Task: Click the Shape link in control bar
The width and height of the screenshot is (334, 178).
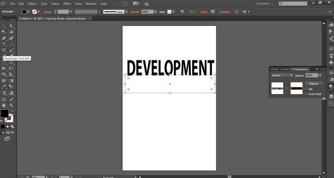Action: 204,12
